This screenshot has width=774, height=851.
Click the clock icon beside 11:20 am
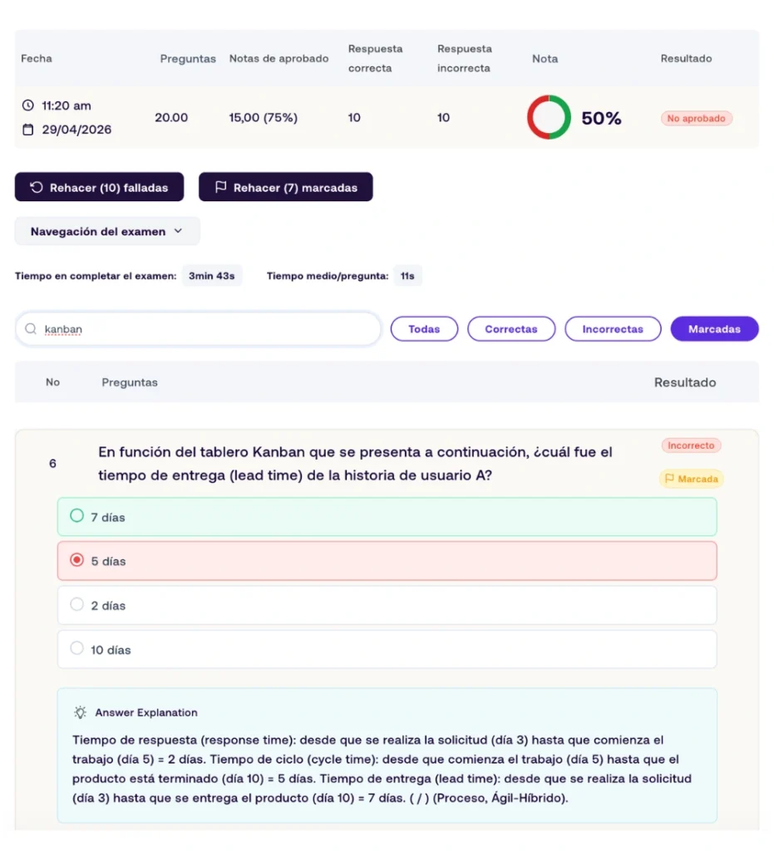coord(27,106)
